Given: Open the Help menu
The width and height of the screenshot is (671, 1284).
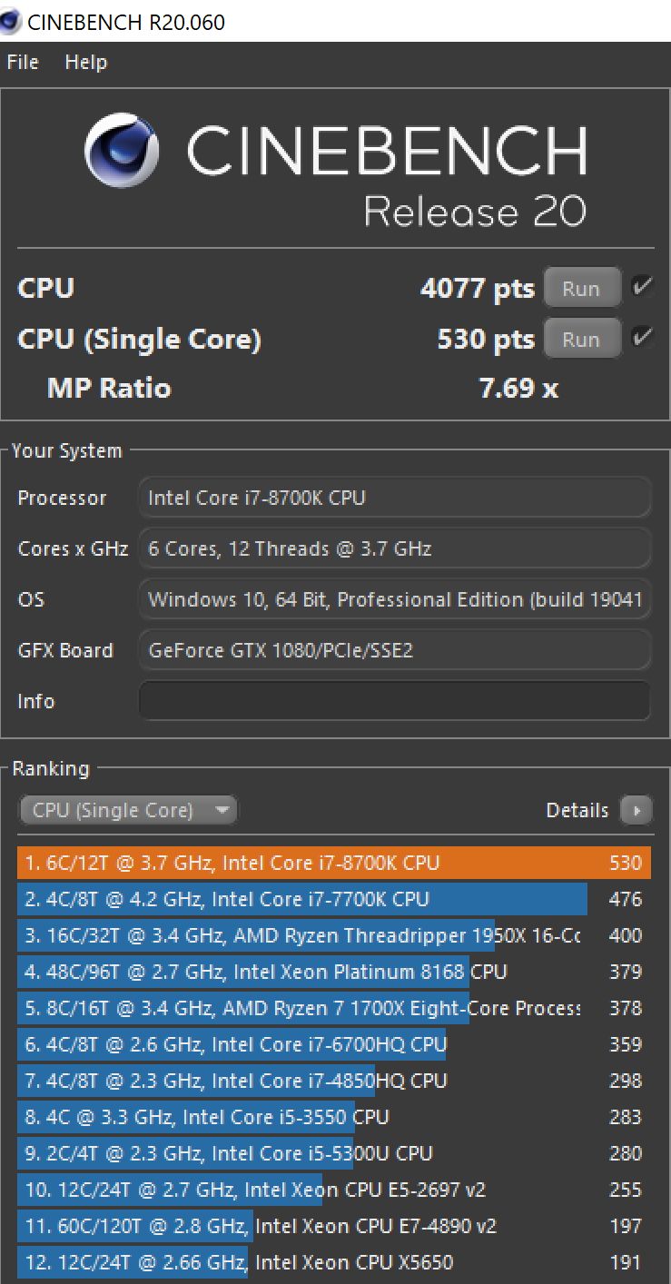Looking at the screenshot, I should pos(85,63).
